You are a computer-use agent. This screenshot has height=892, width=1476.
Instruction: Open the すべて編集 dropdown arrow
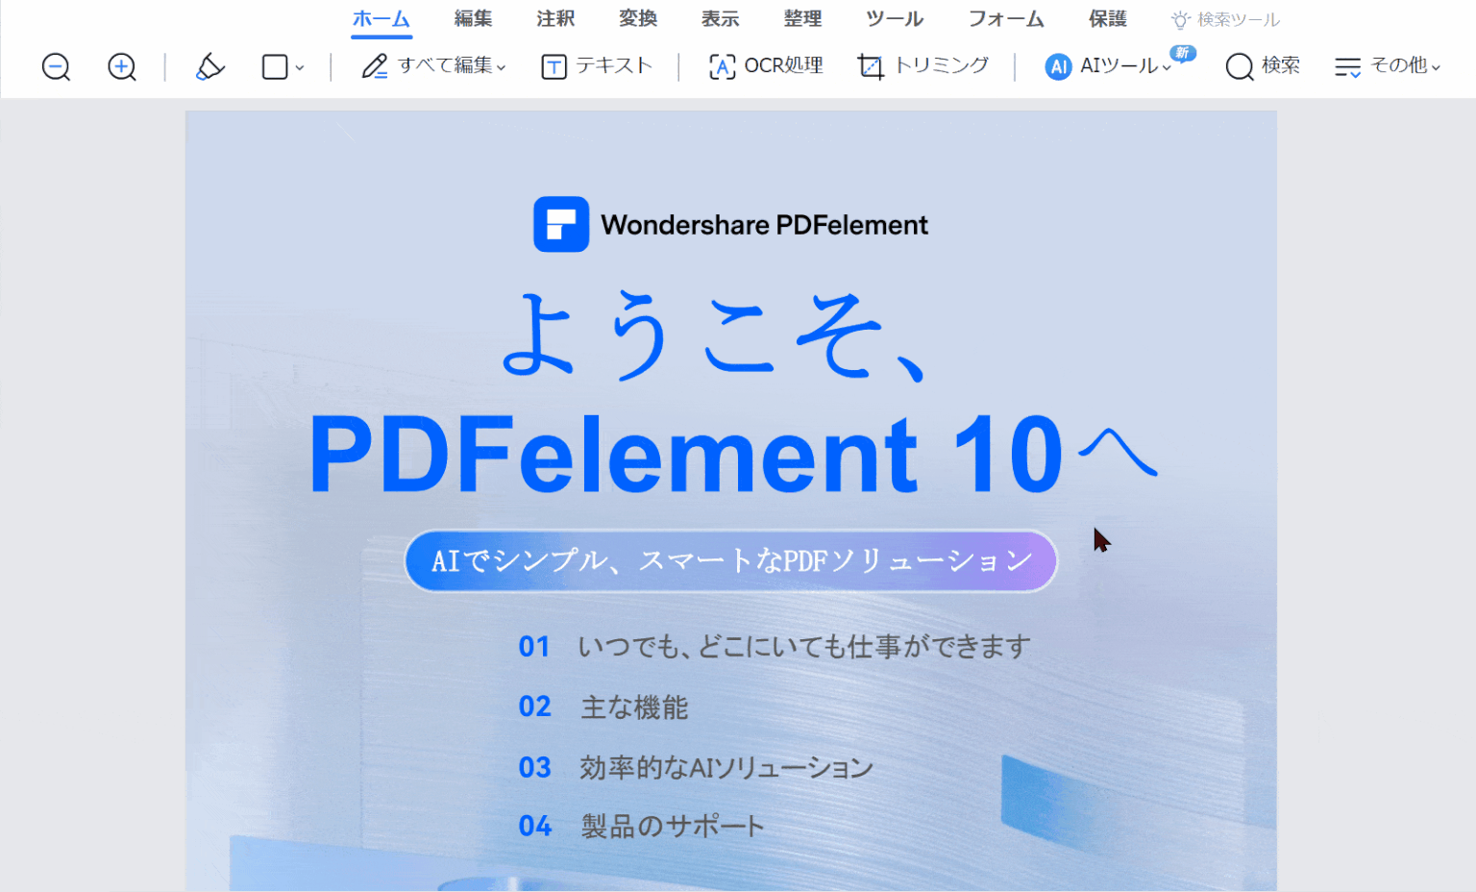click(x=504, y=67)
